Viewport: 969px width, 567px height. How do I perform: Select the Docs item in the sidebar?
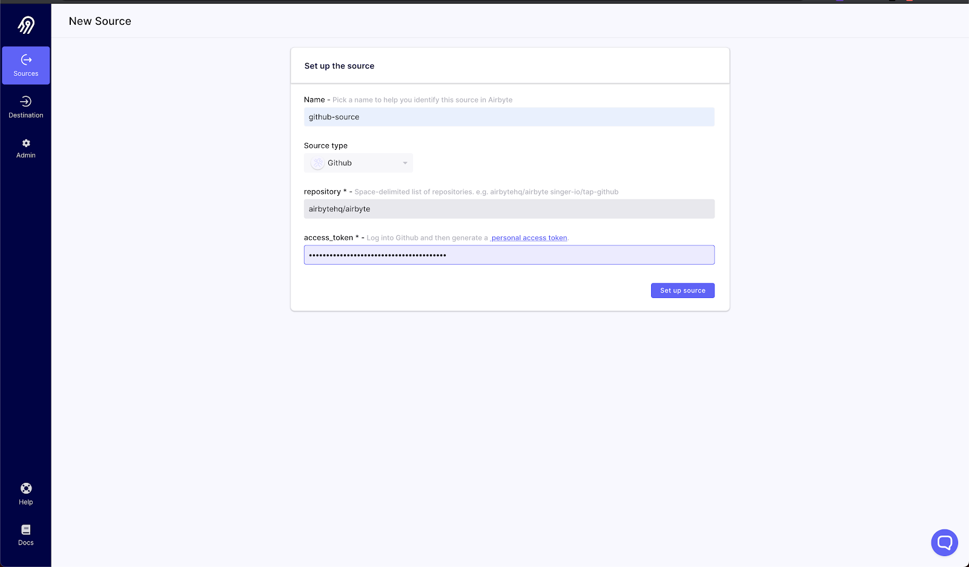(x=25, y=534)
